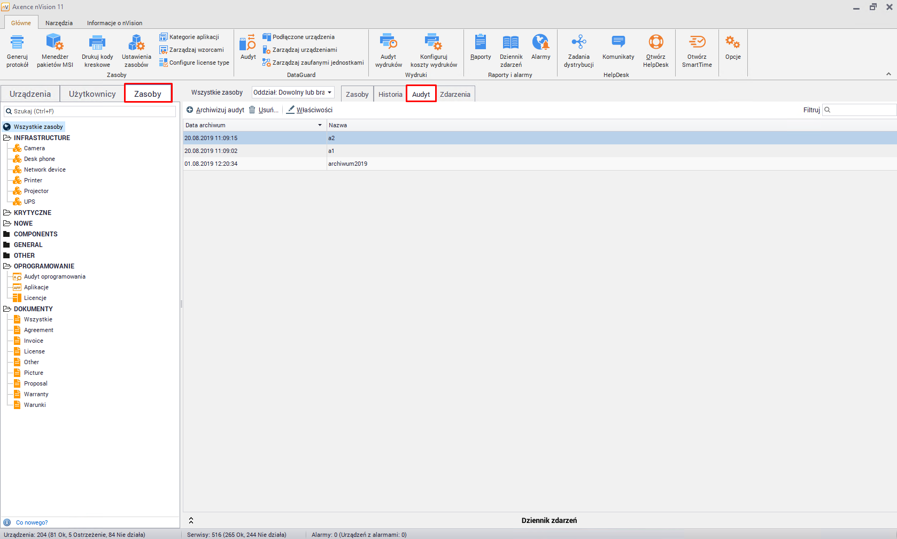
Task: Click Archiwizuj audyt button
Action: 215,110
